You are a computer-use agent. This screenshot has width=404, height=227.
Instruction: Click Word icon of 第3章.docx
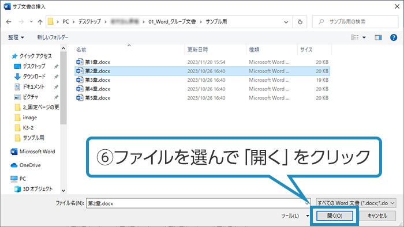pos(80,80)
